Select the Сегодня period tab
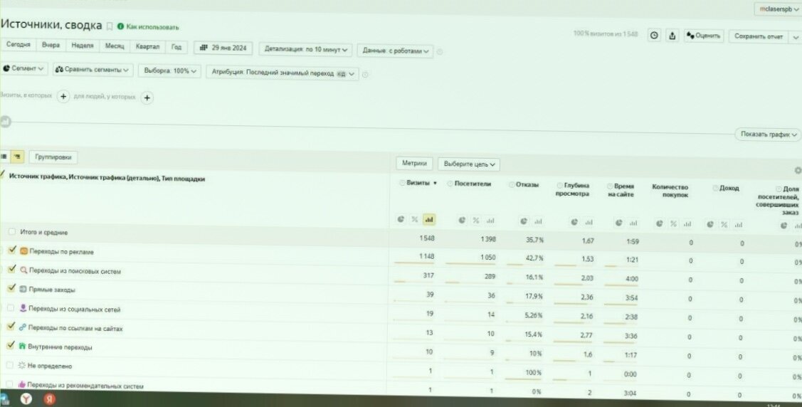The width and height of the screenshot is (802, 407). pos(18,45)
